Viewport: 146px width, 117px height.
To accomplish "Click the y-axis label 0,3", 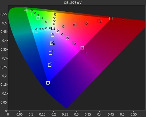I will (4, 58).
